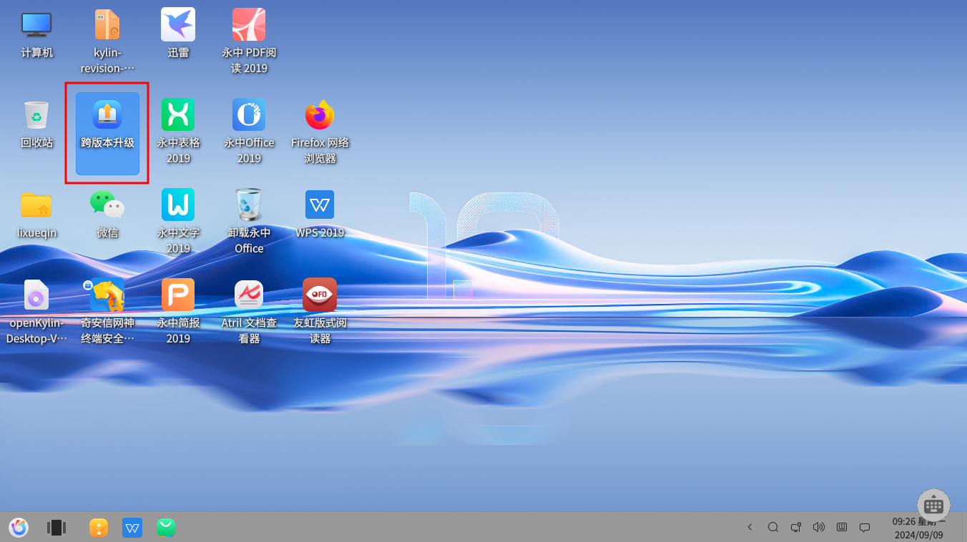
Task: Open the multitasking view taskbar button
Action: [x=57, y=528]
